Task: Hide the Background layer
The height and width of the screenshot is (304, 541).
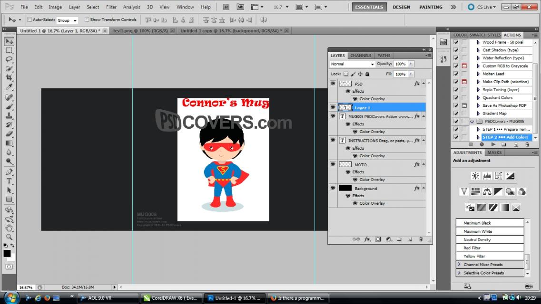Action: click(333, 188)
